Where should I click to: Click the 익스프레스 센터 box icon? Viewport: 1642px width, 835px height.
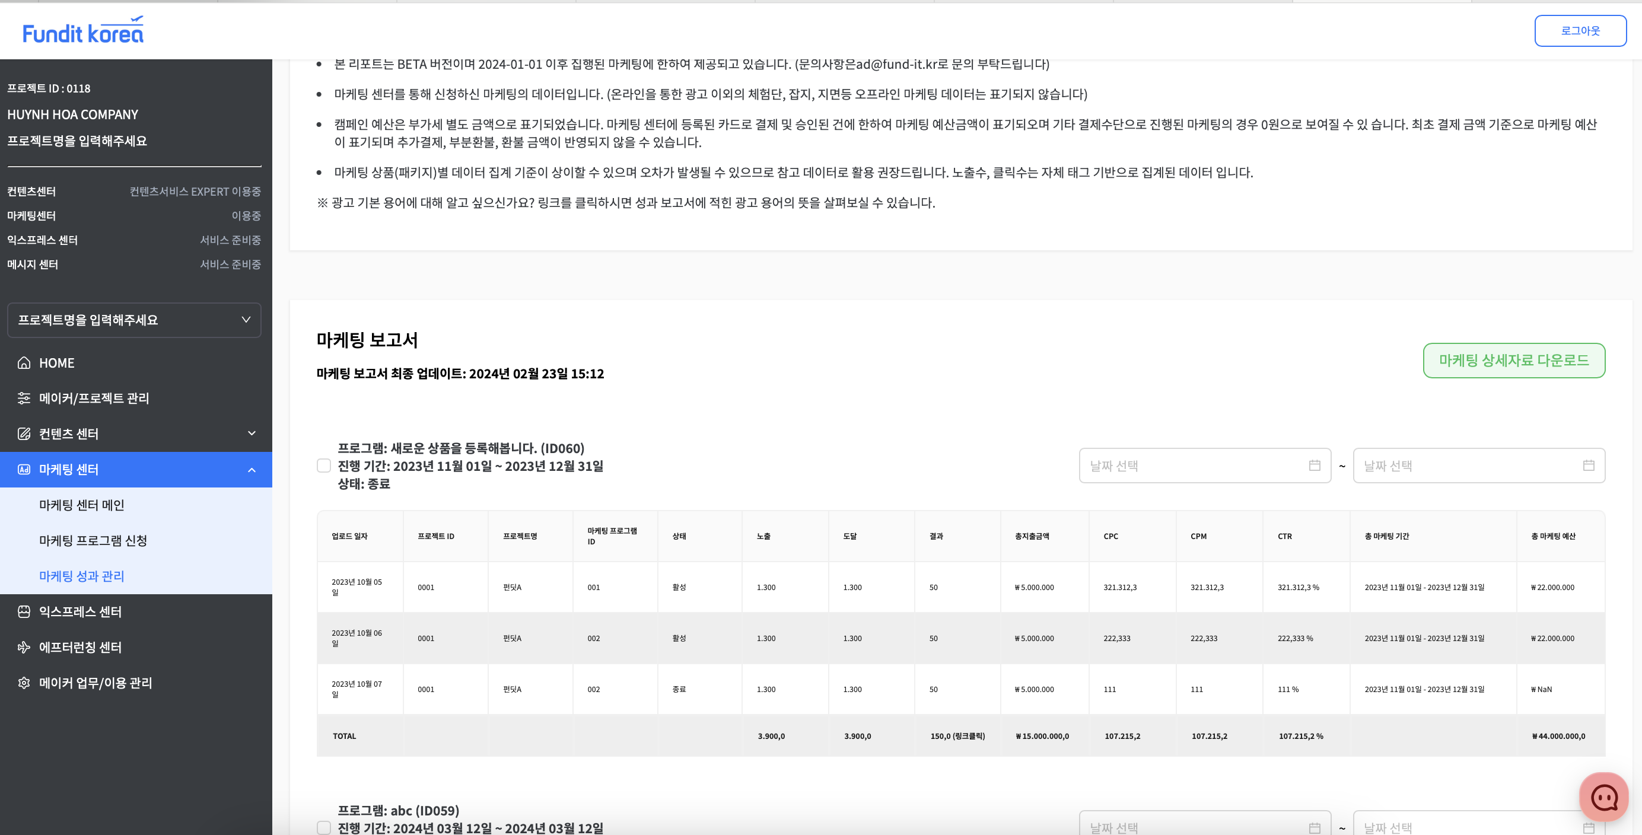24,612
